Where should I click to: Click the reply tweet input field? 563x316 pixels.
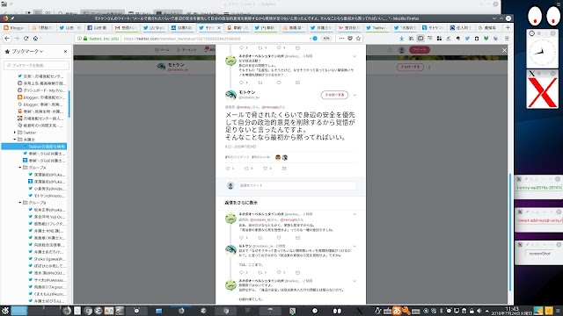pos(297,185)
